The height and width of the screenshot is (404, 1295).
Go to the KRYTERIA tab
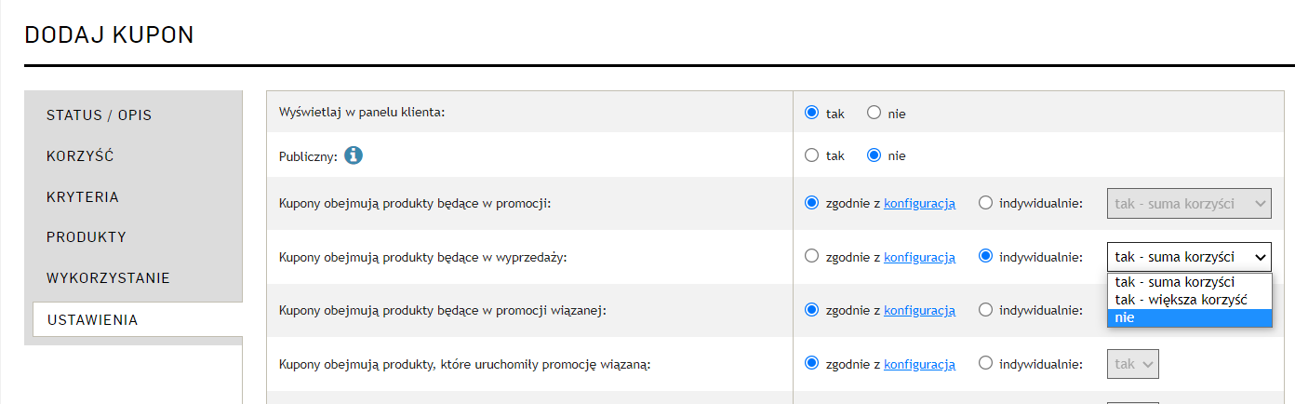(133, 197)
